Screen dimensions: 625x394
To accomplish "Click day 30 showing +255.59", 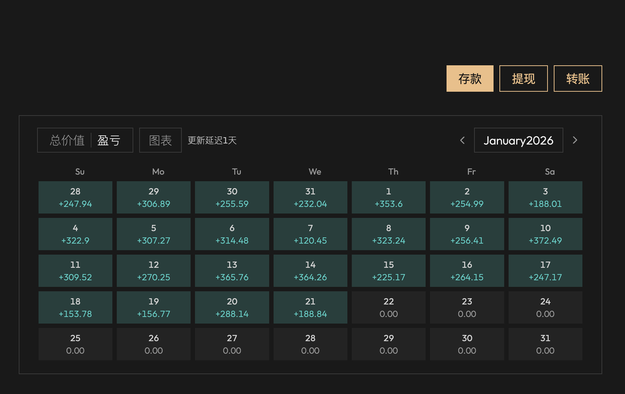I will [232, 197].
